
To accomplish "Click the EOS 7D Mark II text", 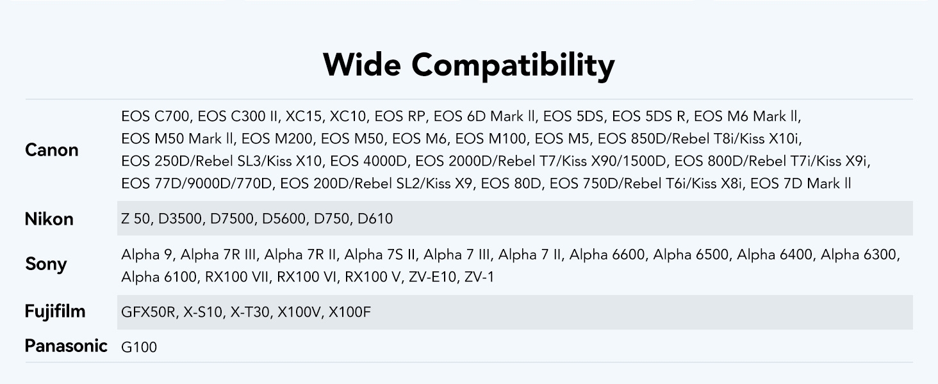I will click(x=800, y=184).
